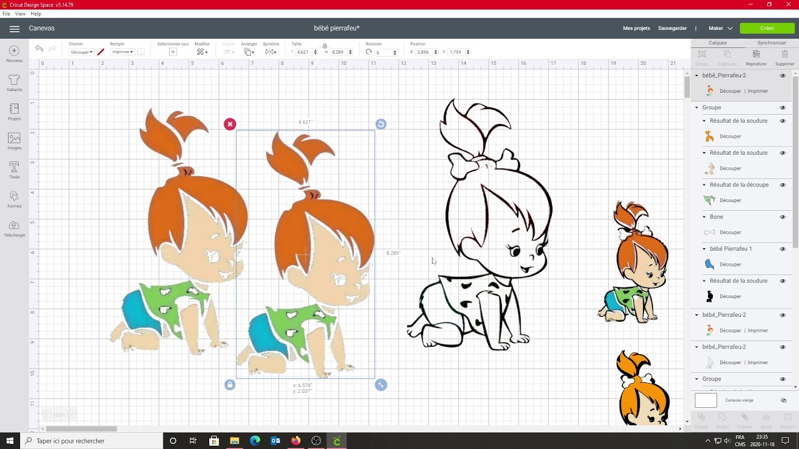The height and width of the screenshot is (449, 799).
Task: Open Firefox from the taskbar
Action: click(x=296, y=441)
